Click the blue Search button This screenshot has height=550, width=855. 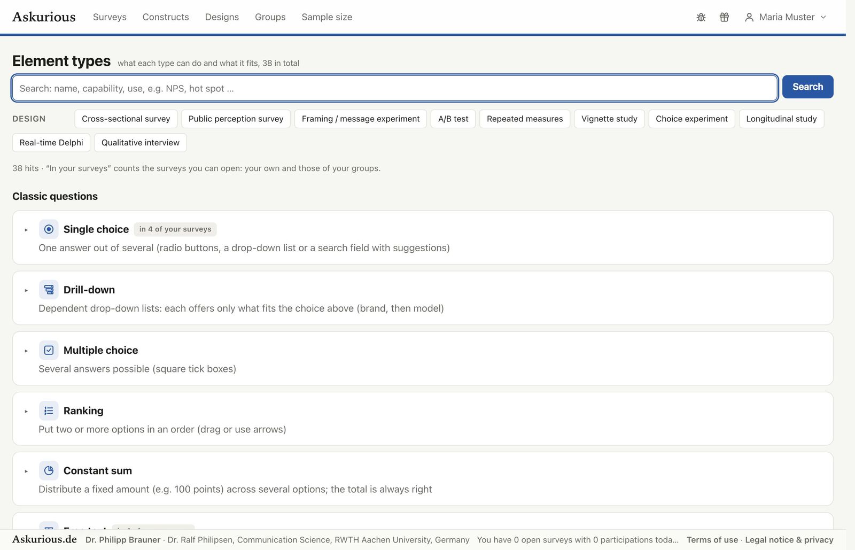pos(807,87)
